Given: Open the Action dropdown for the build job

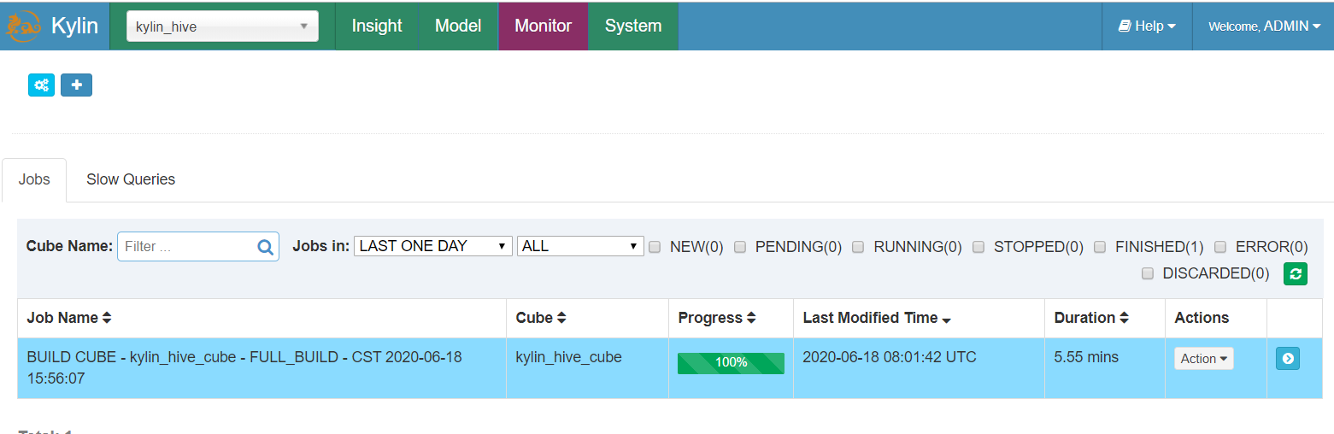Looking at the screenshot, I should 1203,359.
